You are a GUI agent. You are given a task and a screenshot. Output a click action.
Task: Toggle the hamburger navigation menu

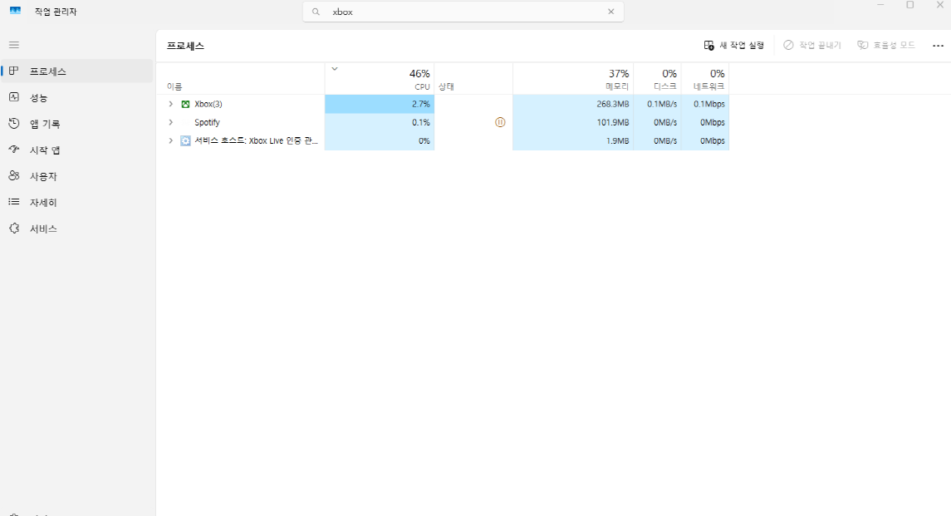(x=14, y=45)
